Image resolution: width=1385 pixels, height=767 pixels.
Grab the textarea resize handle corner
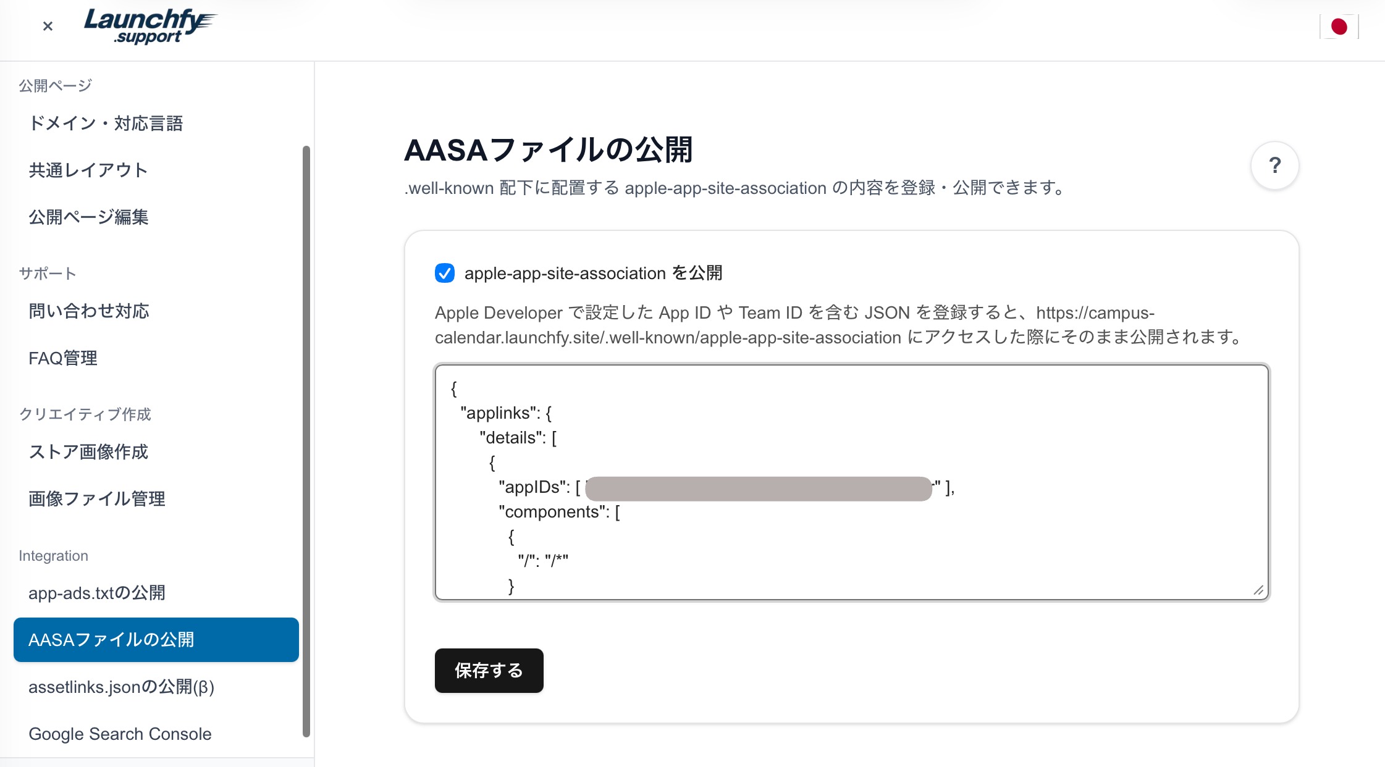(x=1258, y=590)
